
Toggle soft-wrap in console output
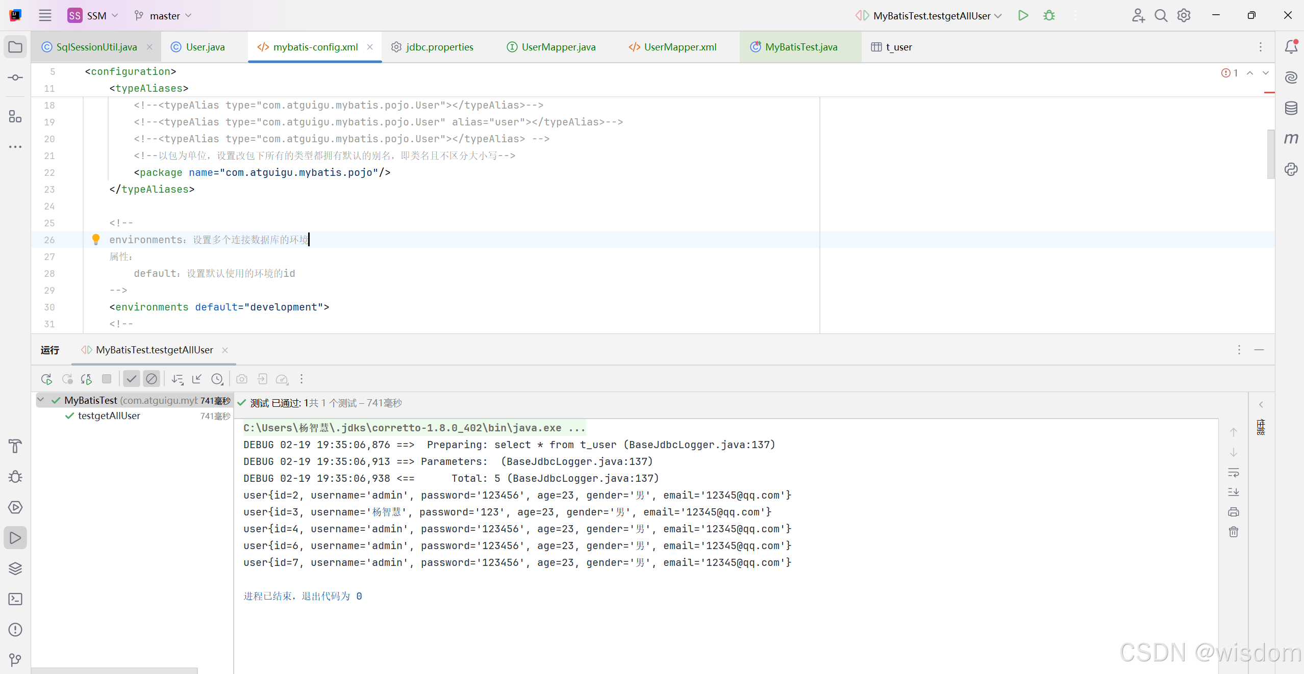(x=1234, y=473)
